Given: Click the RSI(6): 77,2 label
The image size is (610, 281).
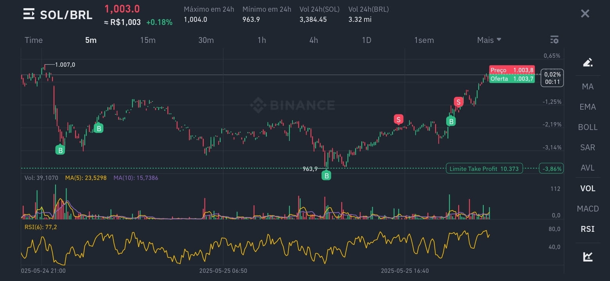Looking at the screenshot, I should click(x=41, y=227).
